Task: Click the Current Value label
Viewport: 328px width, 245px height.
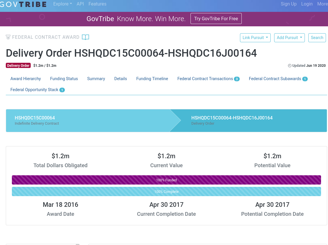Action: click(x=166, y=165)
